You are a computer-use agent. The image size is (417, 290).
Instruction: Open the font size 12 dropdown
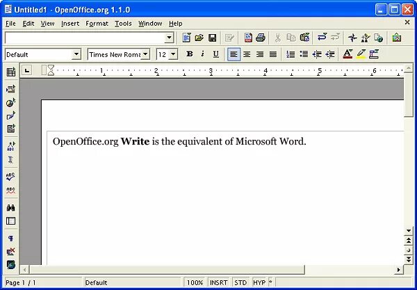point(173,54)
